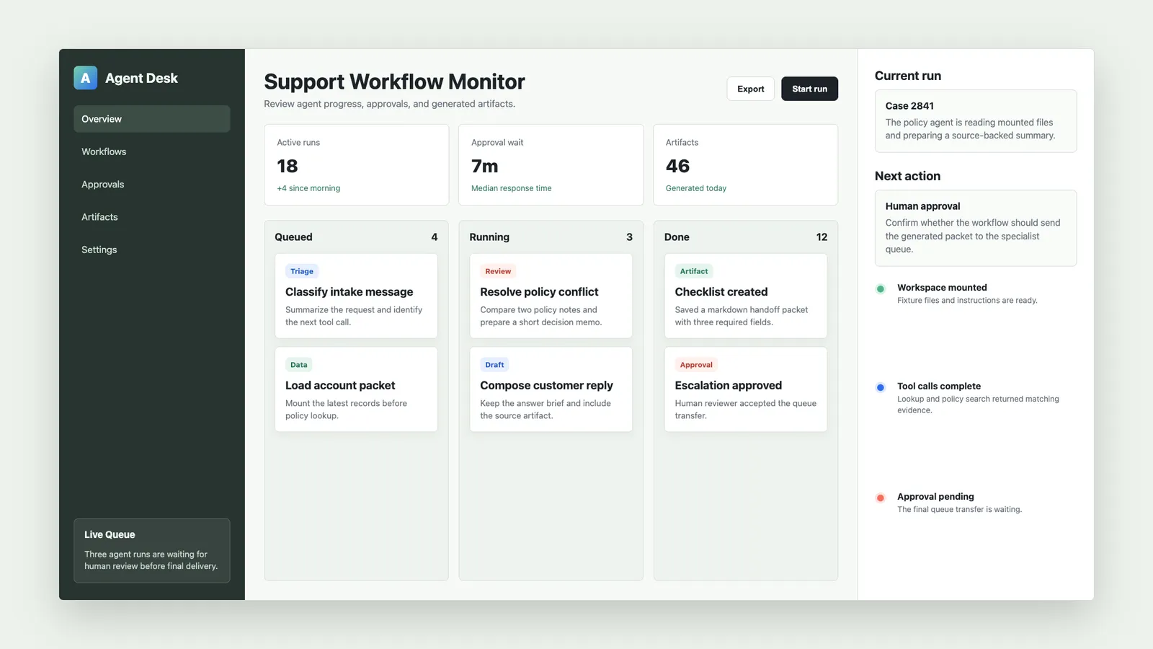
Task: Click the Approval tag on Escalation approved
Action: point(696,365)
